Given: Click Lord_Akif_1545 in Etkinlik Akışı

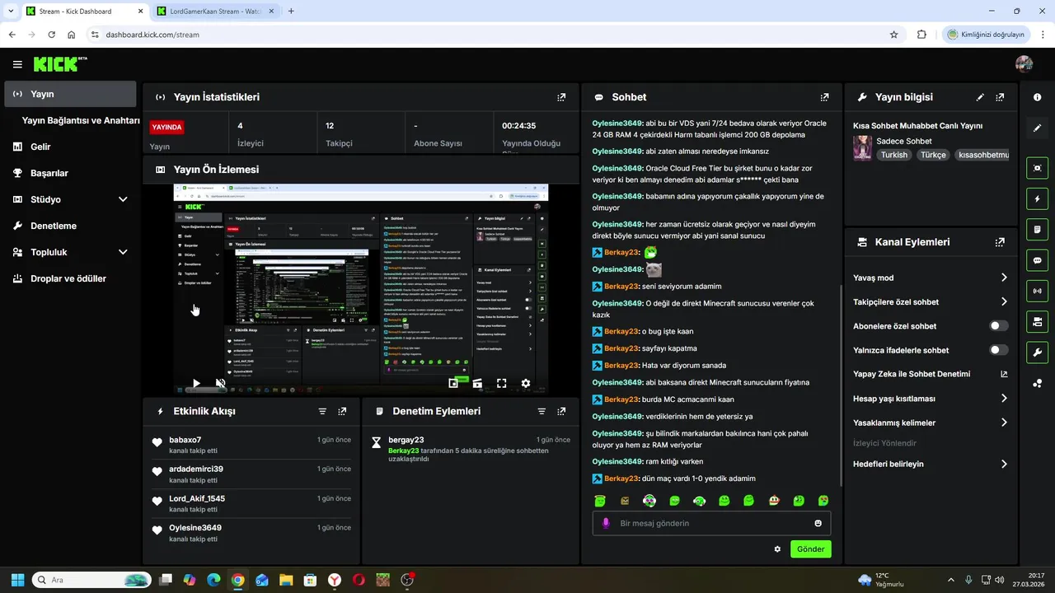Looking at the screenshot, I should [197, 498].
